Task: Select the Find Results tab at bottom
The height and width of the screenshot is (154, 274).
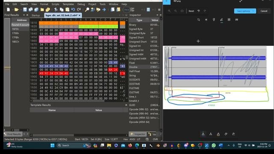Action: 12,134
